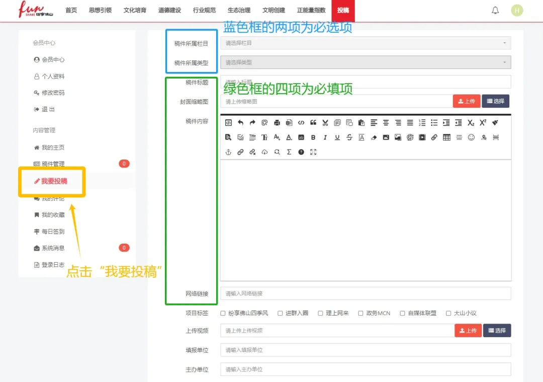Enable the 自媒体联盟 tag checkbox
The width and height of the screenshot is (543, 382).
point(402,313)
